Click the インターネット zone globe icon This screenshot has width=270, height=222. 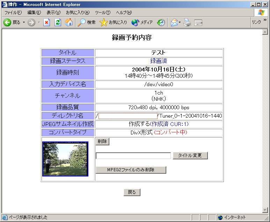(x=220, y=217)
